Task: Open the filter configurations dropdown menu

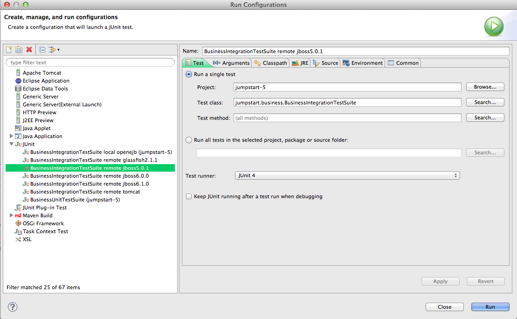Action: coord(54,49)
